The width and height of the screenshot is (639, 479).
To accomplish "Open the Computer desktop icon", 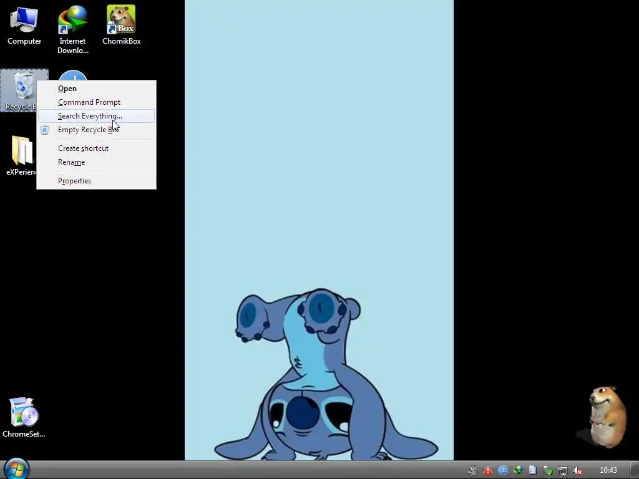I will tap(24, 25).
